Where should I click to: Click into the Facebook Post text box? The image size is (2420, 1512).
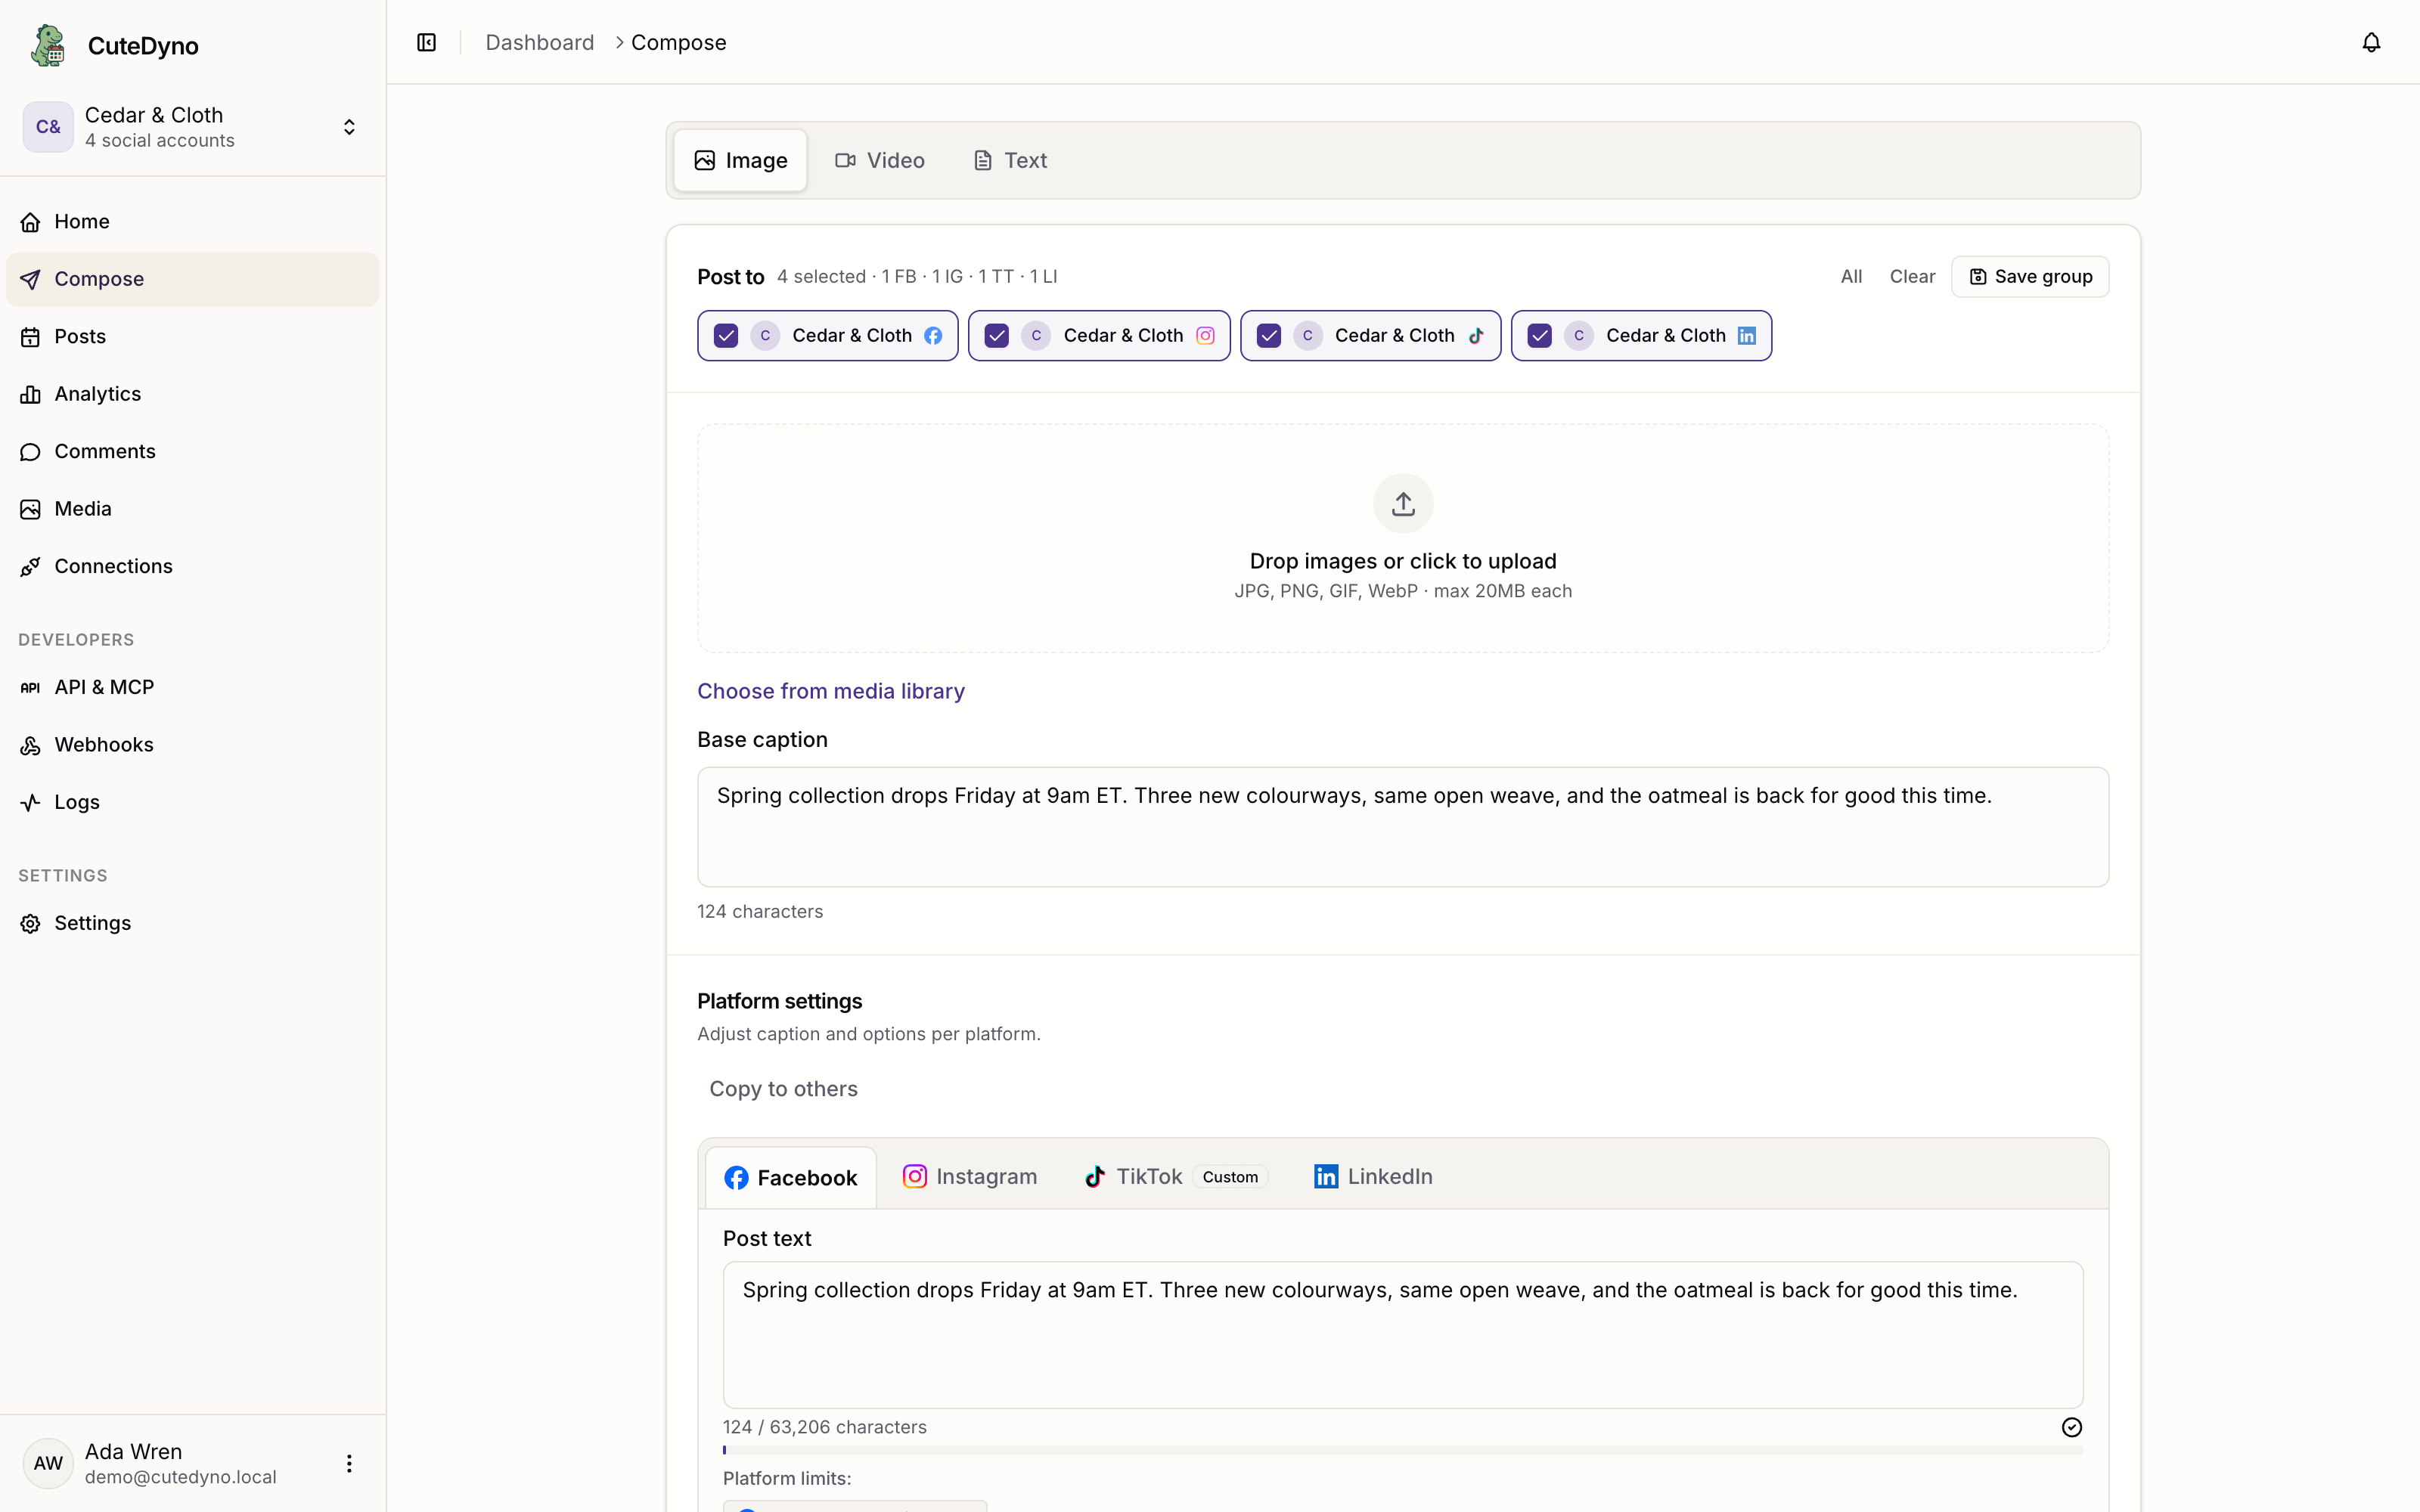pyautogui.click(x=1403, y=1335)
